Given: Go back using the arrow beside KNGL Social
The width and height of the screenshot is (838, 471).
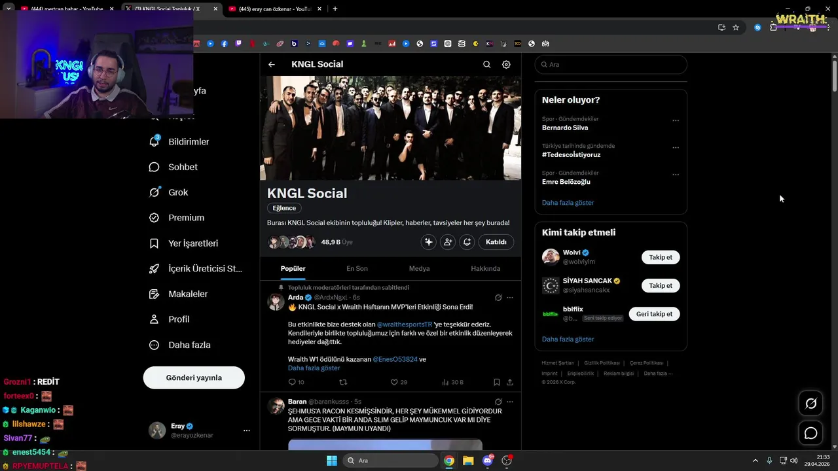Looking at the screenshot, I should pyautogui.click(x=272, y=64).
